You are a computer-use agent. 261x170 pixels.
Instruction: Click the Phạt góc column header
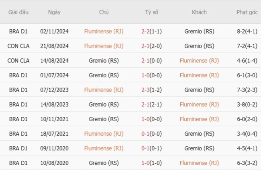point(247,12)
